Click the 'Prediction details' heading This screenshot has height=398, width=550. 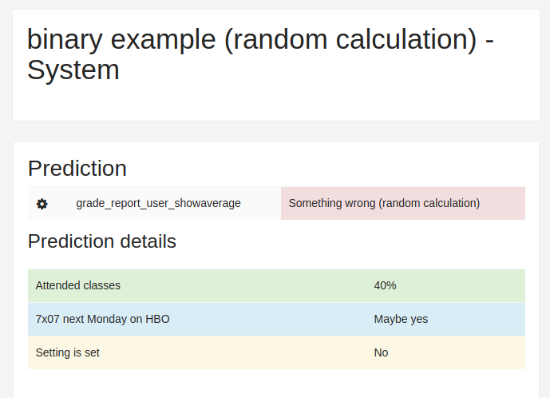pos(102,241)
